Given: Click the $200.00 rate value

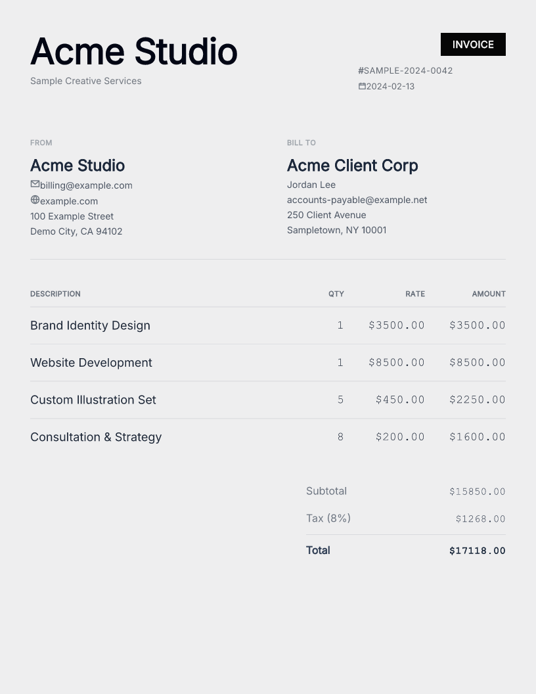Looking at the screenshot, I should [400, 437].
